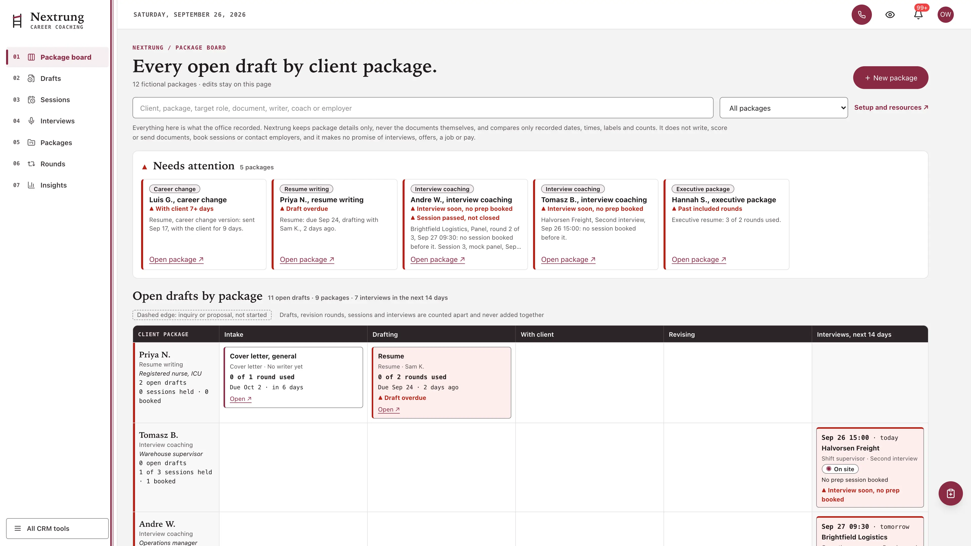The image size is (971, 546).
Task: Click the On site badge for Halvorsen Freight
Action: click(840, 469)
